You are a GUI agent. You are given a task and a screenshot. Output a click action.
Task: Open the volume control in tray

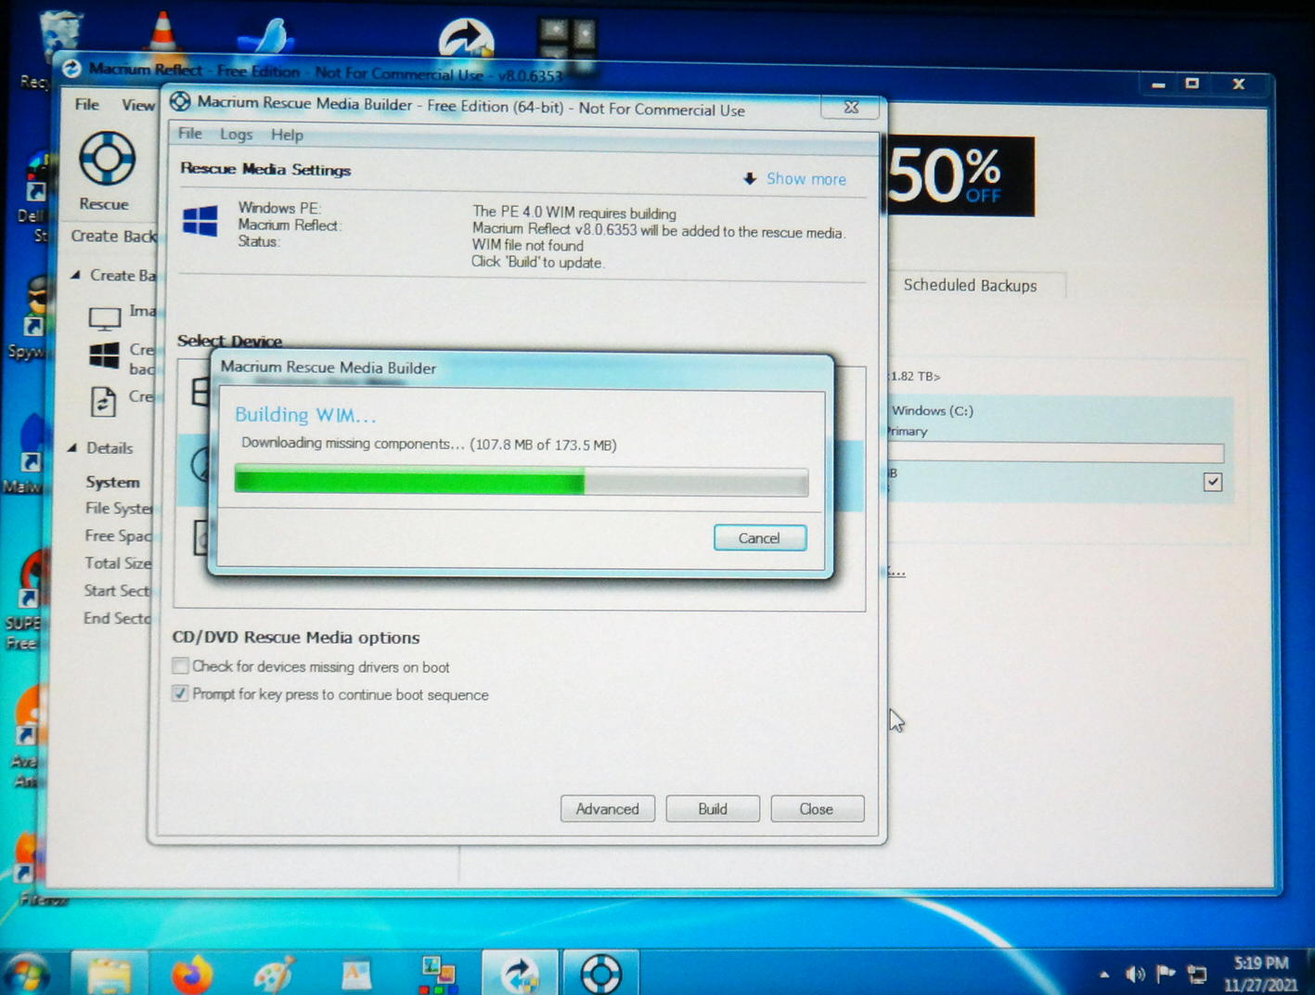pos(1134,975)
